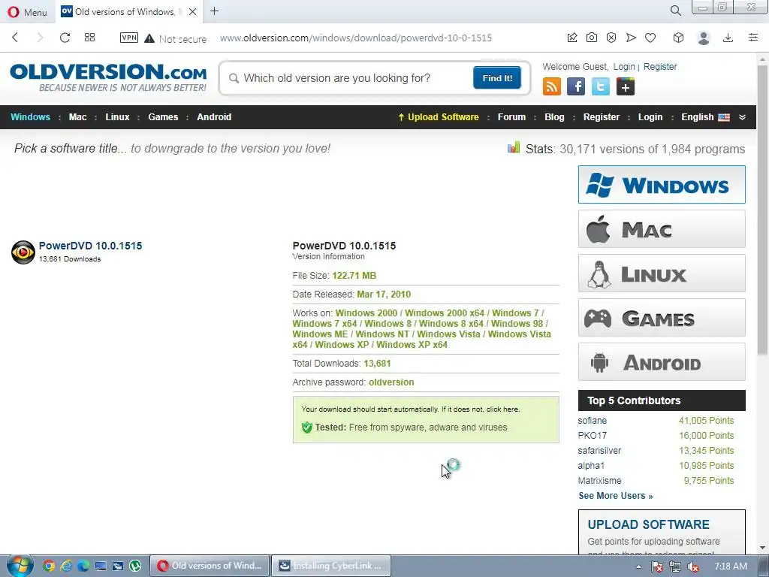Click the Not secure warning icon

(x=149, y=38)
